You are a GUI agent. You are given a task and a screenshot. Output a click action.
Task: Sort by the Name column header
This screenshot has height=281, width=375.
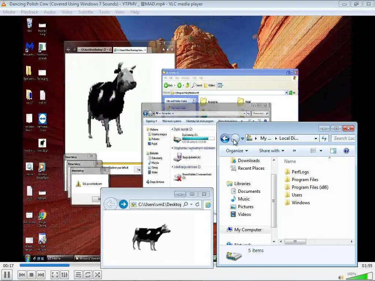click(x=290, y=161)
